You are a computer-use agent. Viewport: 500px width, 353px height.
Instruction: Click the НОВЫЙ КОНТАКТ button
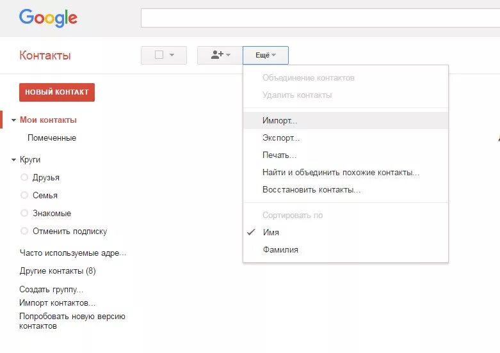[57, 92]
